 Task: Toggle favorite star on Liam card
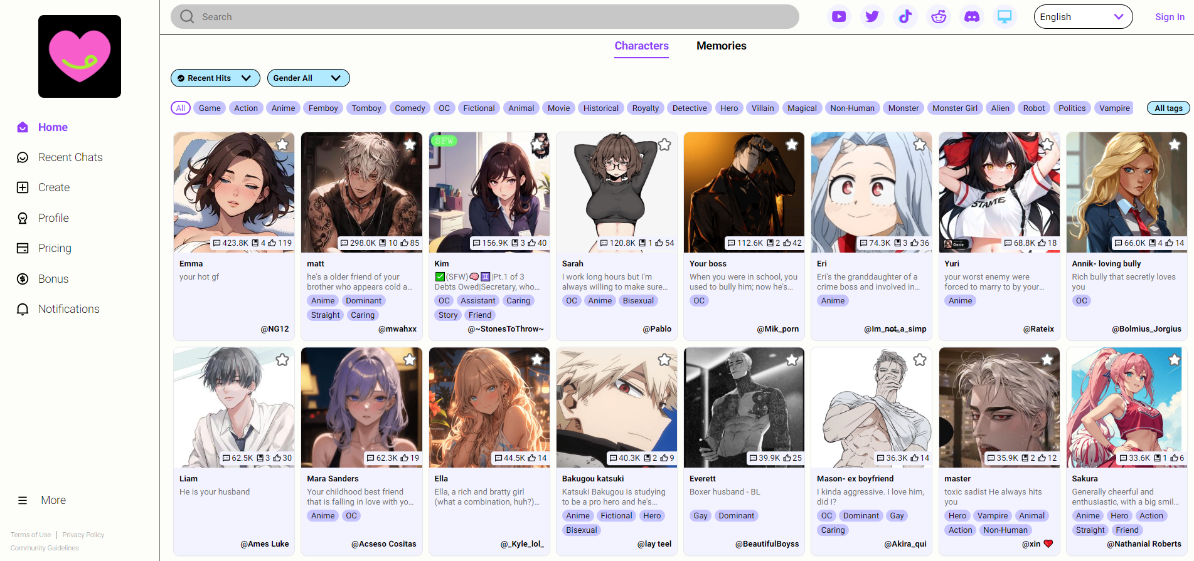click(282, 360)
